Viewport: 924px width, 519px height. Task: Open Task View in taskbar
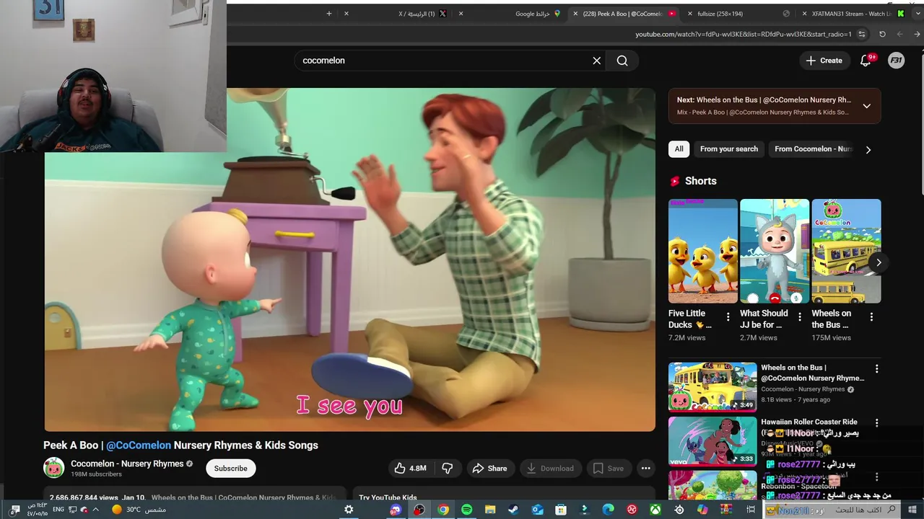(x=751, y=510)
